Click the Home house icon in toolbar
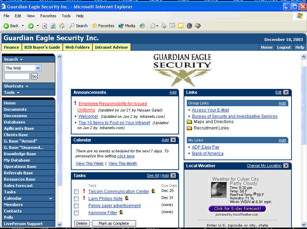Viewport: 307px width, 229px height. tap(62, 26)
